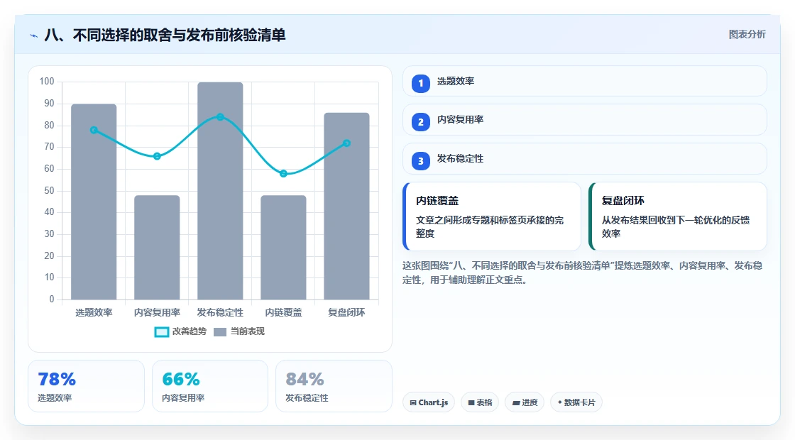Click numbered badge 2 beside 内容复用率
The image size is (795, 440).
[421, 121]
